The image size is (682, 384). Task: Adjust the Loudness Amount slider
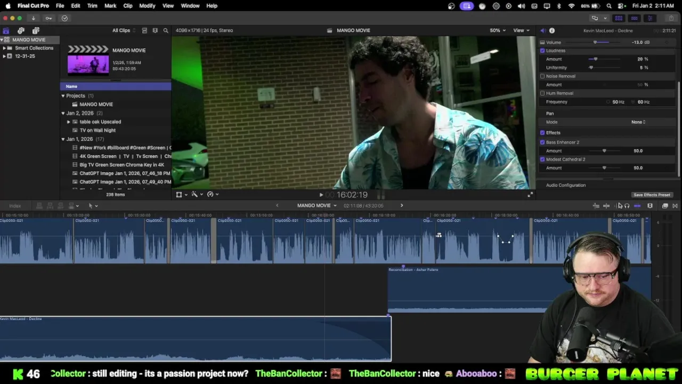pos(595,59)
